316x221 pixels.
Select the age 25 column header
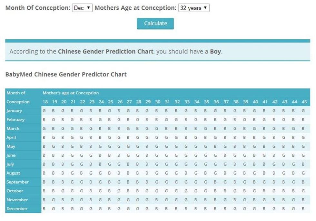pos(110,102)
